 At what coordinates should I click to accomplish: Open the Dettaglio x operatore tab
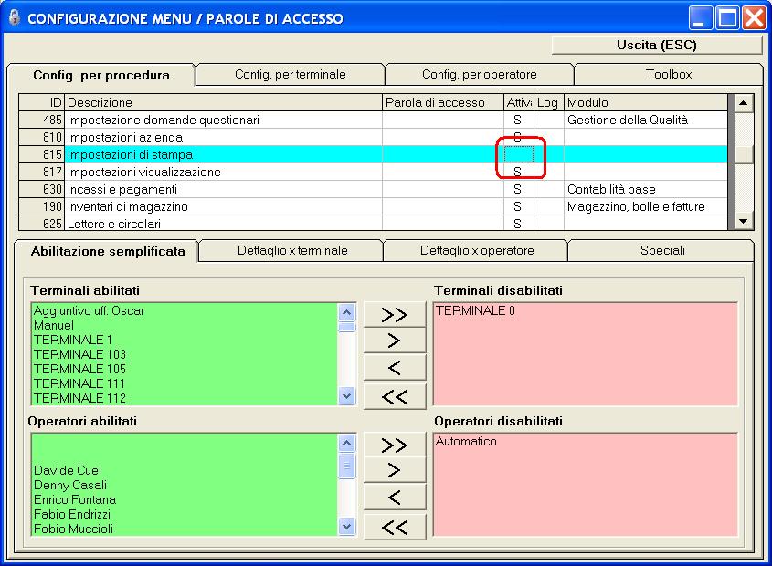(x=477, y=250)
